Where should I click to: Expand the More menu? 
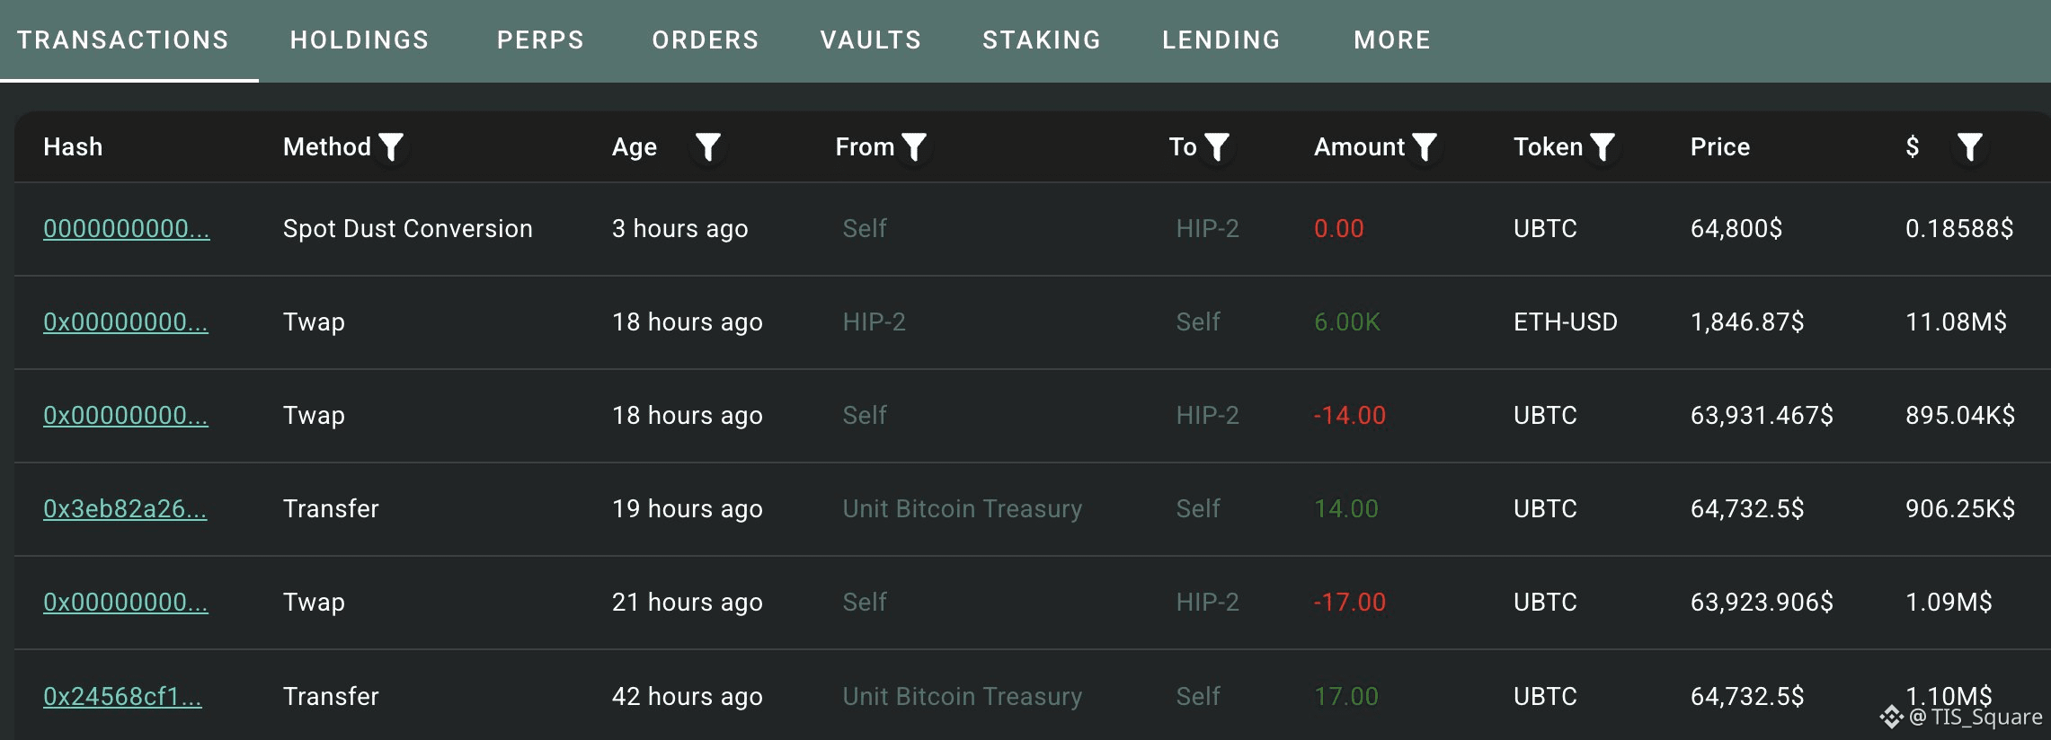click(x=1392, y=40)
